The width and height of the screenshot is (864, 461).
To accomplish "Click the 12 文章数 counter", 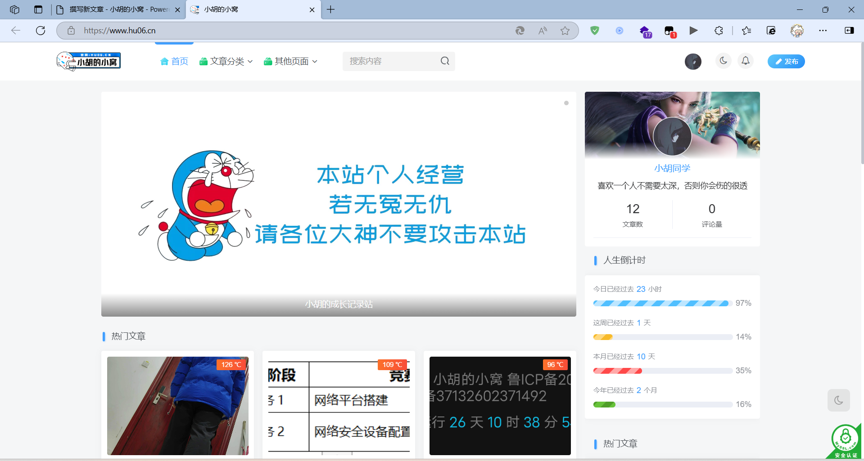I will 633,215.
